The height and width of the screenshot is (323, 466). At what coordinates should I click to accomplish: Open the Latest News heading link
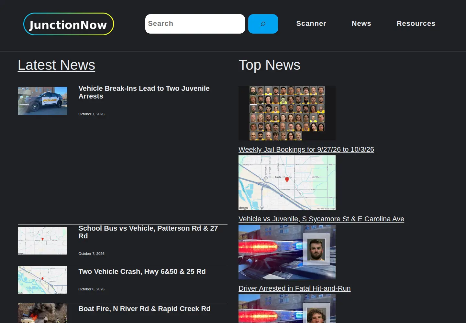click(56, 65)
